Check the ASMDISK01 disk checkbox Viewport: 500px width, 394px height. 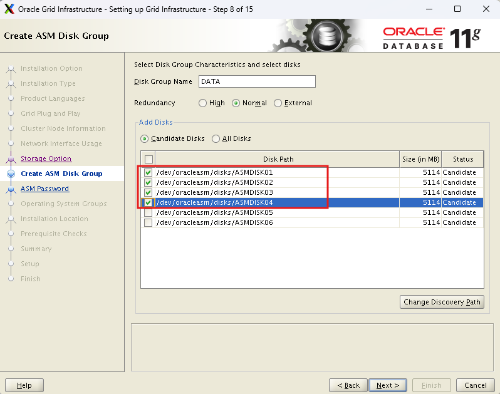point(148,172)
